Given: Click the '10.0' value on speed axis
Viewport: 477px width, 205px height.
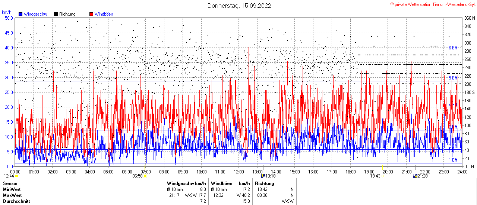Looking at the screenshot, I should coord(9,137).
